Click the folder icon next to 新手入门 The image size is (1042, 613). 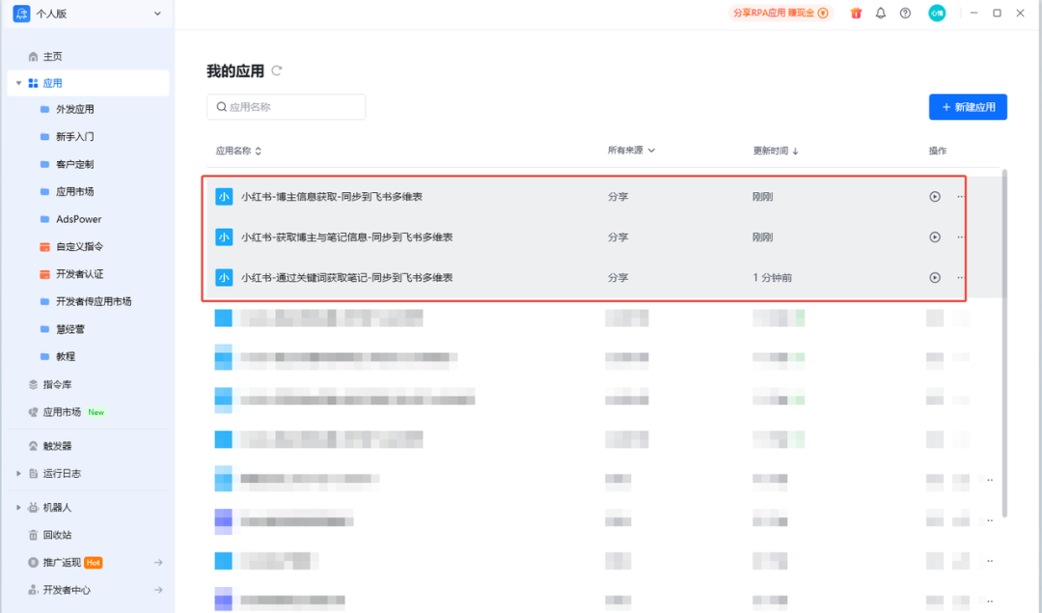point(44,136)
